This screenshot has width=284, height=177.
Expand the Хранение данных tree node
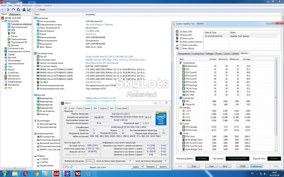(3, 64)
